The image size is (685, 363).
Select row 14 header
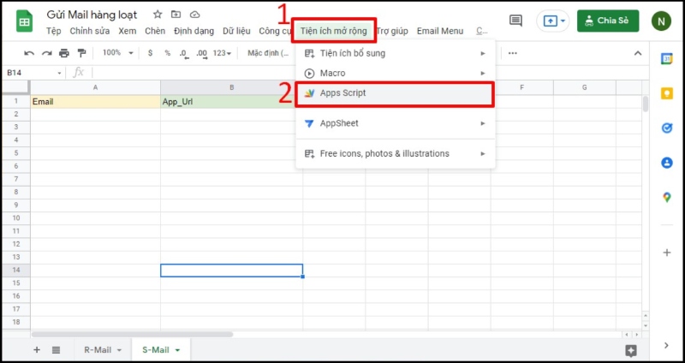click(x=16, y=271)
